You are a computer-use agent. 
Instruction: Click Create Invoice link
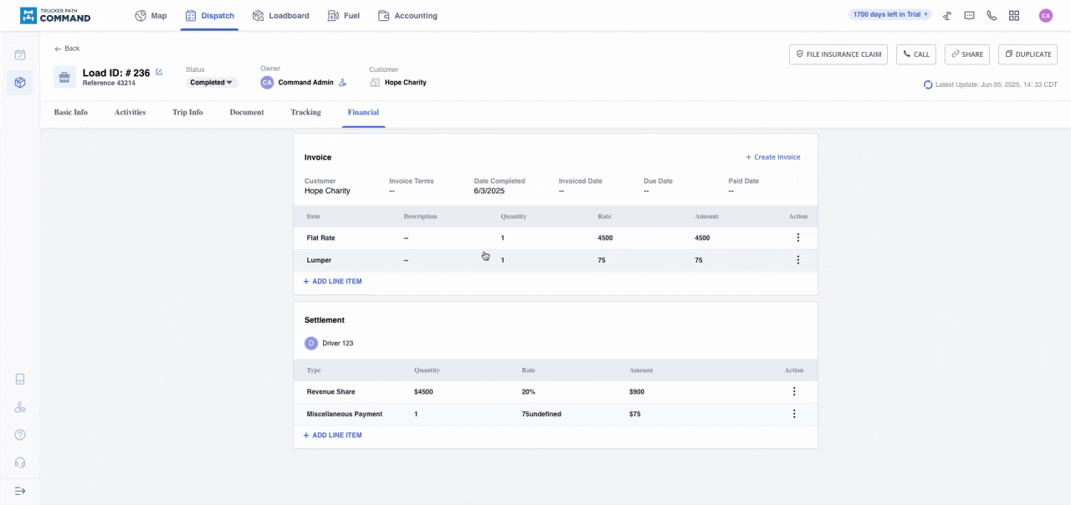773,157
